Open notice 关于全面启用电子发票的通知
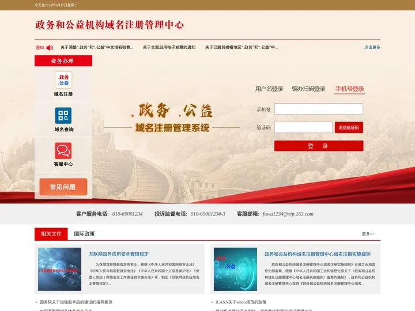 point(169,47)
